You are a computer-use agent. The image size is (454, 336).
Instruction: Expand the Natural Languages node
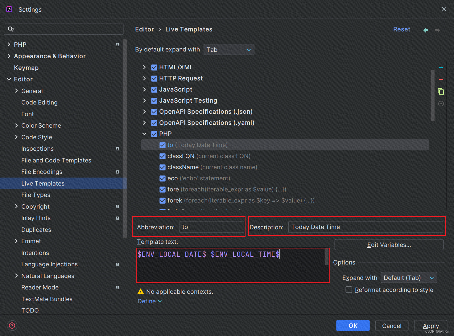tap(16, 276)
